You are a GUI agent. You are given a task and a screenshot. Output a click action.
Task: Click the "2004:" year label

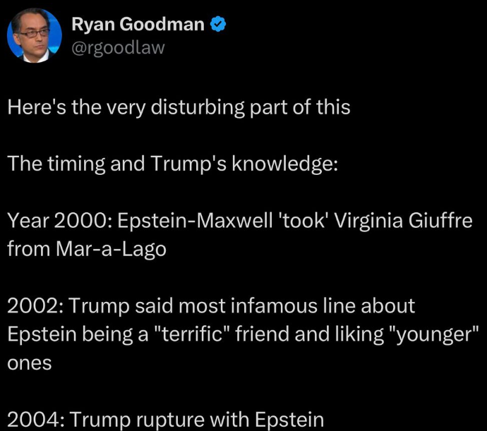36,420
